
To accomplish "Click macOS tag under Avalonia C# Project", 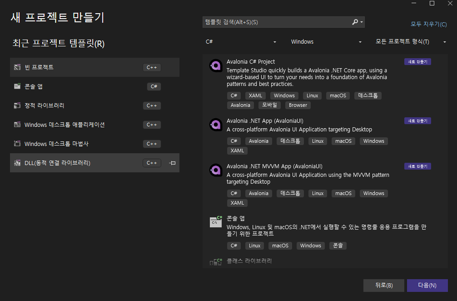I will 338,95.
